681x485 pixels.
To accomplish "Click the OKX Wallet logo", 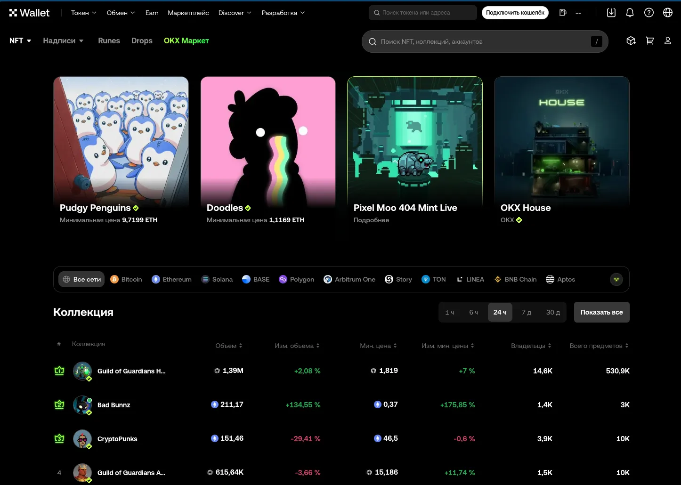I will coord(29,13).
